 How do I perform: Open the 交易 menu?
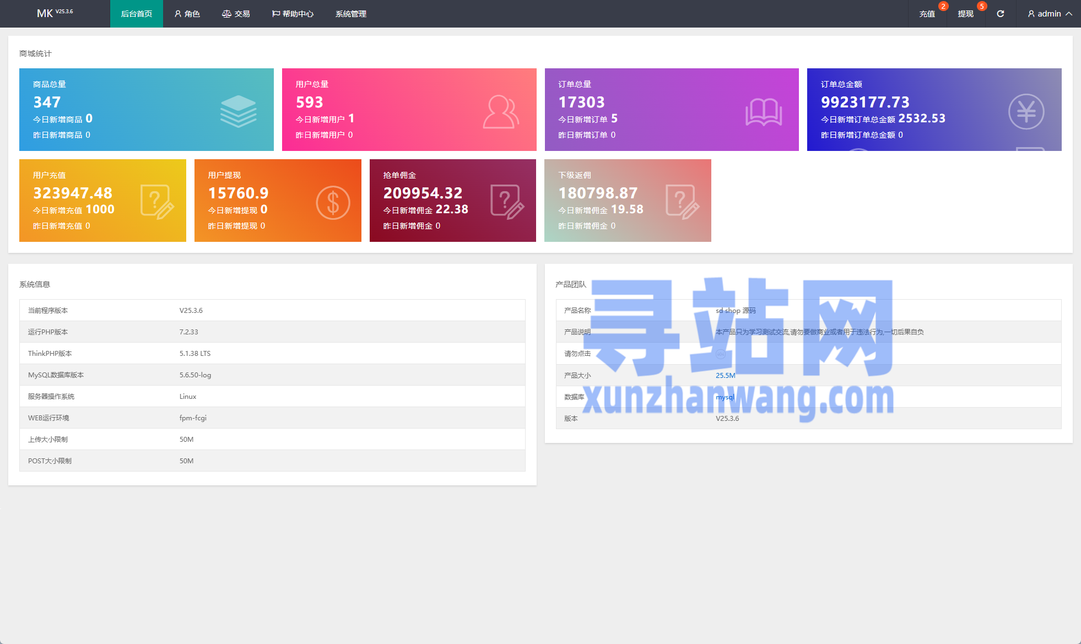click(x=236, y=14)
